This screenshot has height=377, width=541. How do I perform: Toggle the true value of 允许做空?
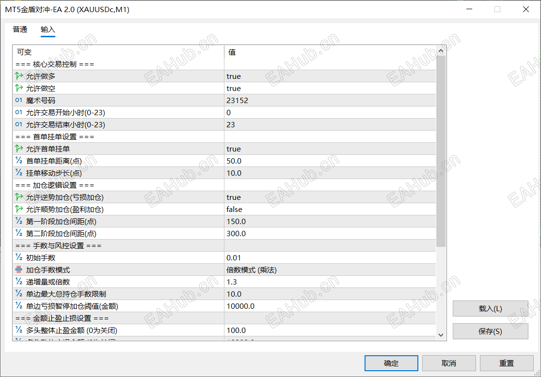tap(330, 88)
